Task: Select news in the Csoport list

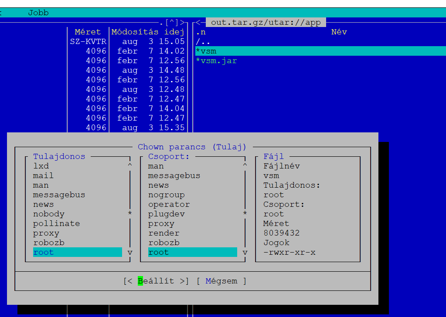Action: pos(158,185)
